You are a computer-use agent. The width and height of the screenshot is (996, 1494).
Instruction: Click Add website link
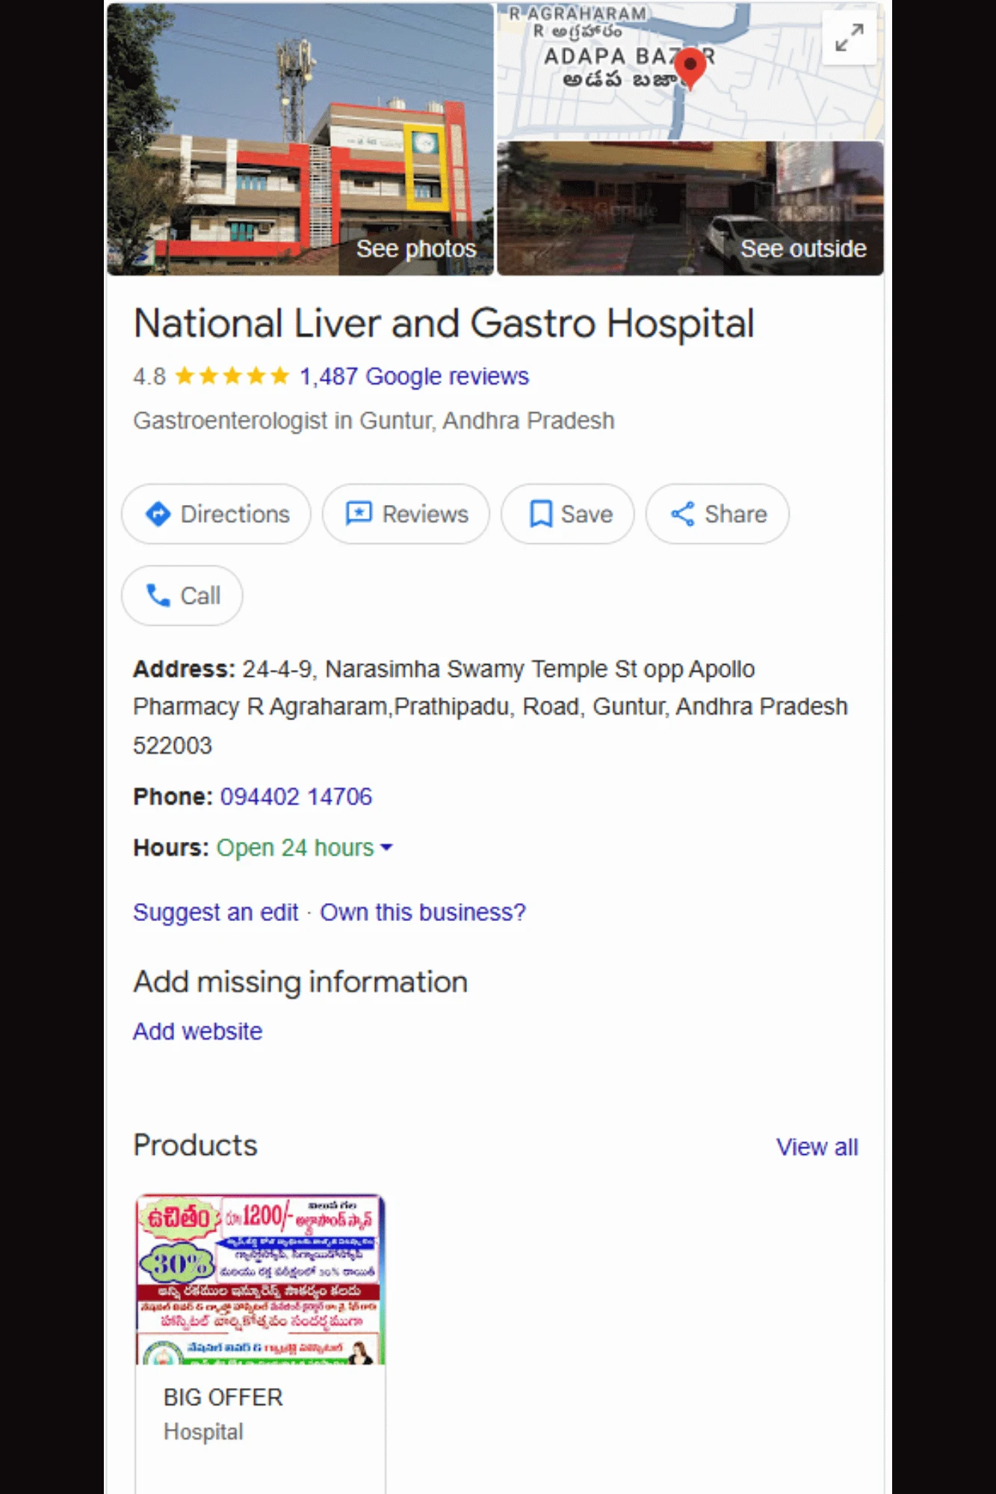pyautogui.click(x=198, y=1031)
